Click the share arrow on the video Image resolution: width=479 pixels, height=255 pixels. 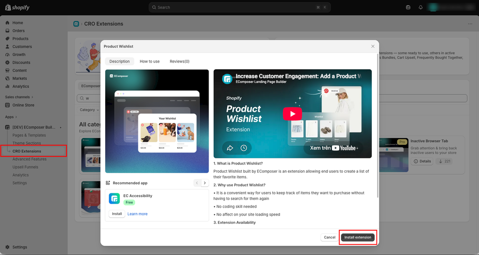(230, 148)
